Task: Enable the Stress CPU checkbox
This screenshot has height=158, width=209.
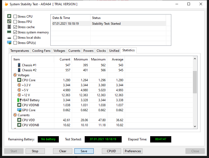Action: click(15, 16)
